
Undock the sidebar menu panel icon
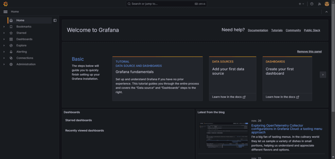[x=55, y=20]
